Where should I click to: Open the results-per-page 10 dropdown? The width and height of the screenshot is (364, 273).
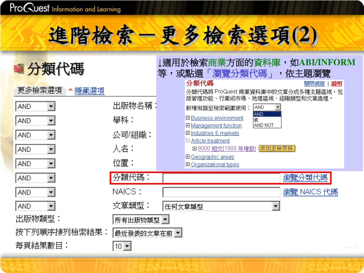(x=122, y=246)
